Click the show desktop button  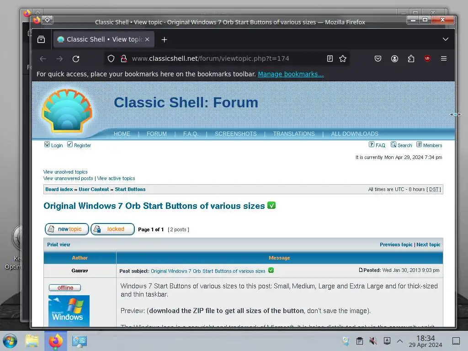point(456,341)
